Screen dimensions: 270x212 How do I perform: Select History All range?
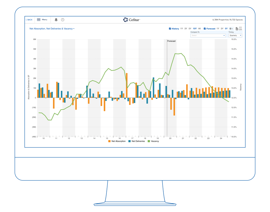(199, 29)
